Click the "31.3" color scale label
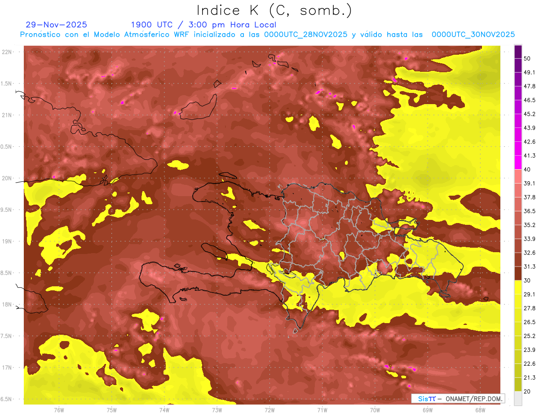 pyautogui.click(x=530, y=267)
